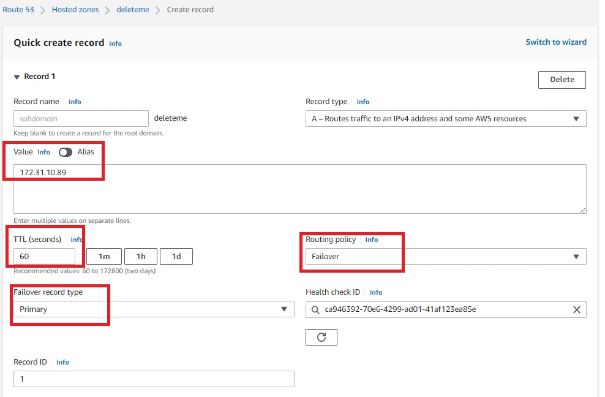Click the Info icon next to Routing policy

pyautogui.click(x=371, y=240)
